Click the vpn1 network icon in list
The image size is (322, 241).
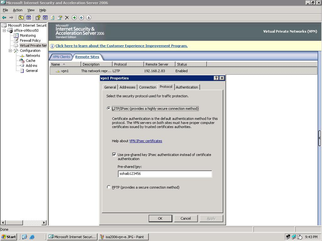58,71
